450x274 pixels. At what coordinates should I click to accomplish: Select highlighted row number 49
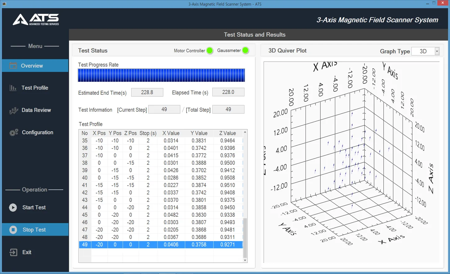[161, 245]
